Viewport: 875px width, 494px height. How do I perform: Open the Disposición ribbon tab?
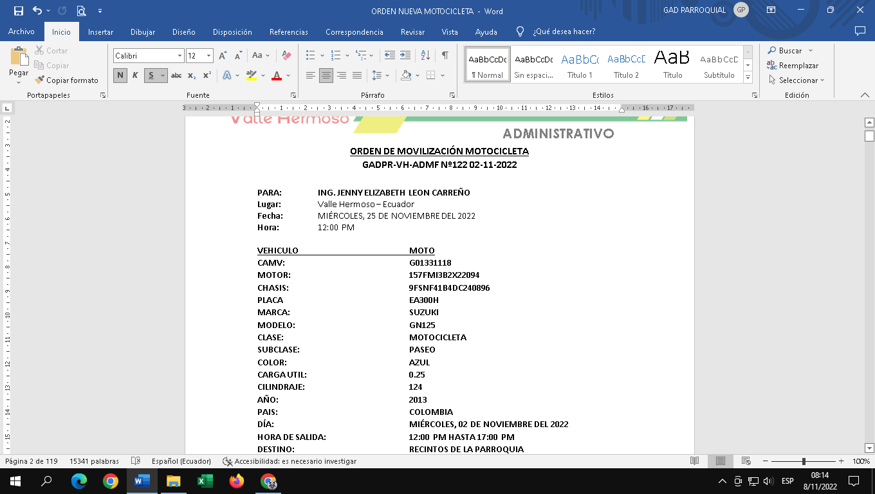232,32
